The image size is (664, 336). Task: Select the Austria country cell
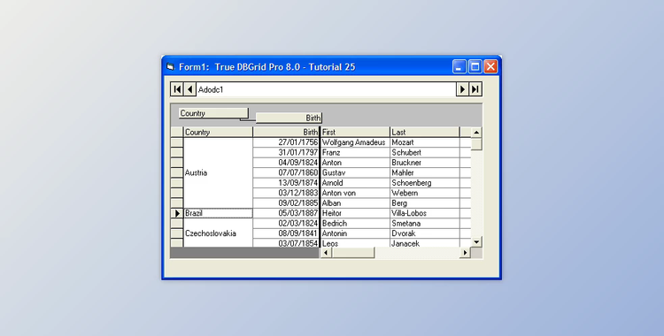click(218, 172)
